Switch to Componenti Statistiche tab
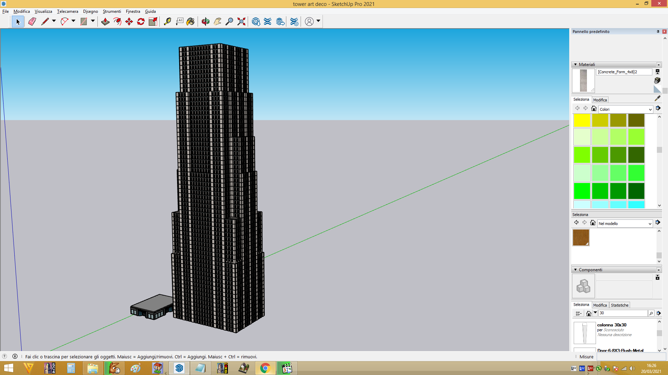This screenshot has height=375, width=668. click(x=620, y=305)
